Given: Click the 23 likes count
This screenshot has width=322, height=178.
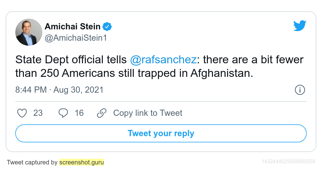Looking at the screenshot, I should (38, 113).
